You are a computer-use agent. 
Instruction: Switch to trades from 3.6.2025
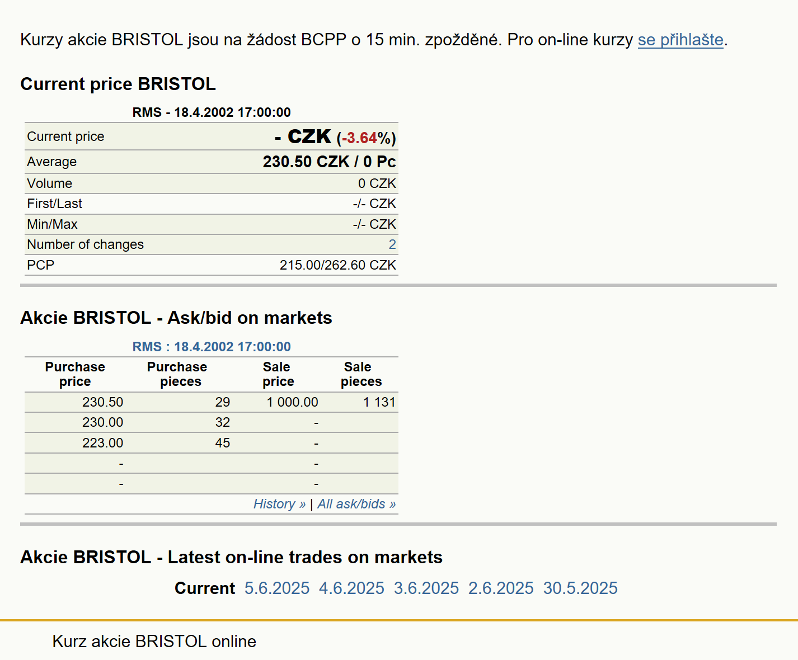pos(426,588)
